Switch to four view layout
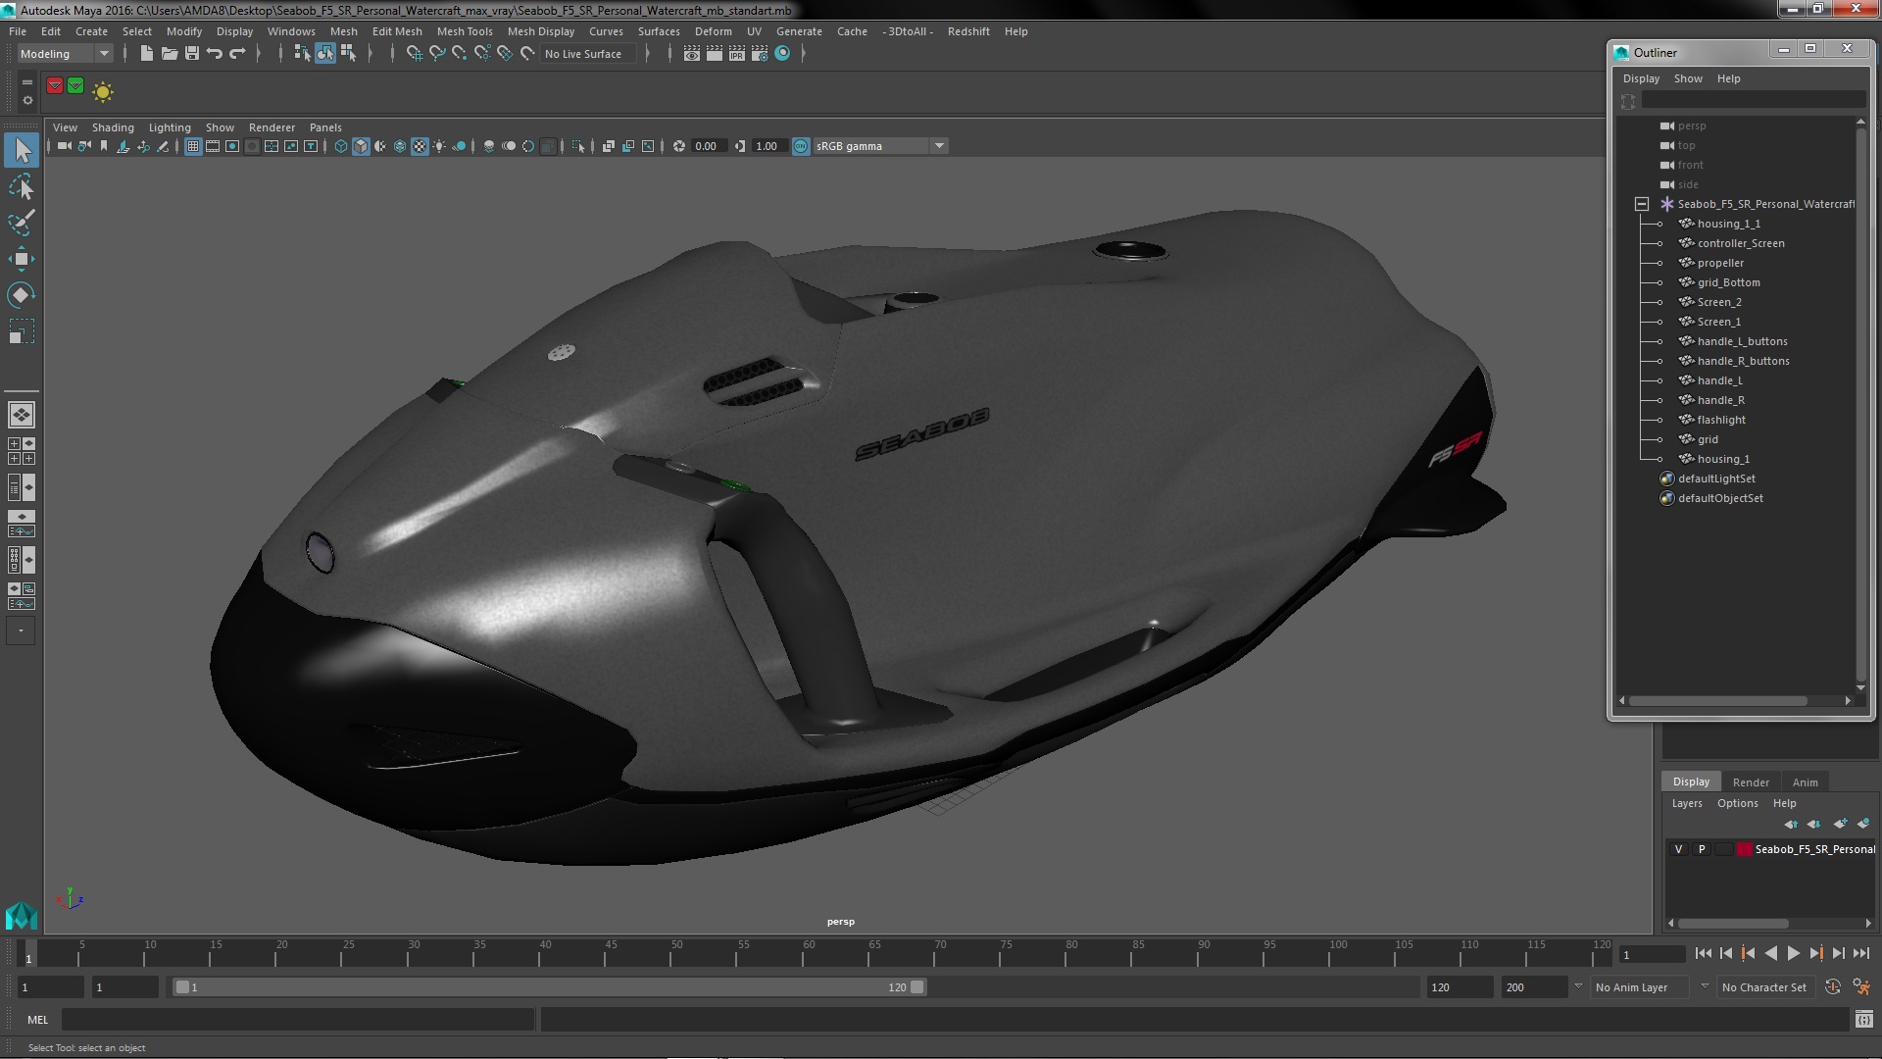 coord(22,451)
